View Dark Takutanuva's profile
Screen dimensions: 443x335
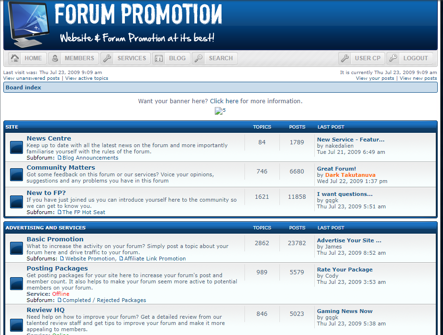(350, 175)
